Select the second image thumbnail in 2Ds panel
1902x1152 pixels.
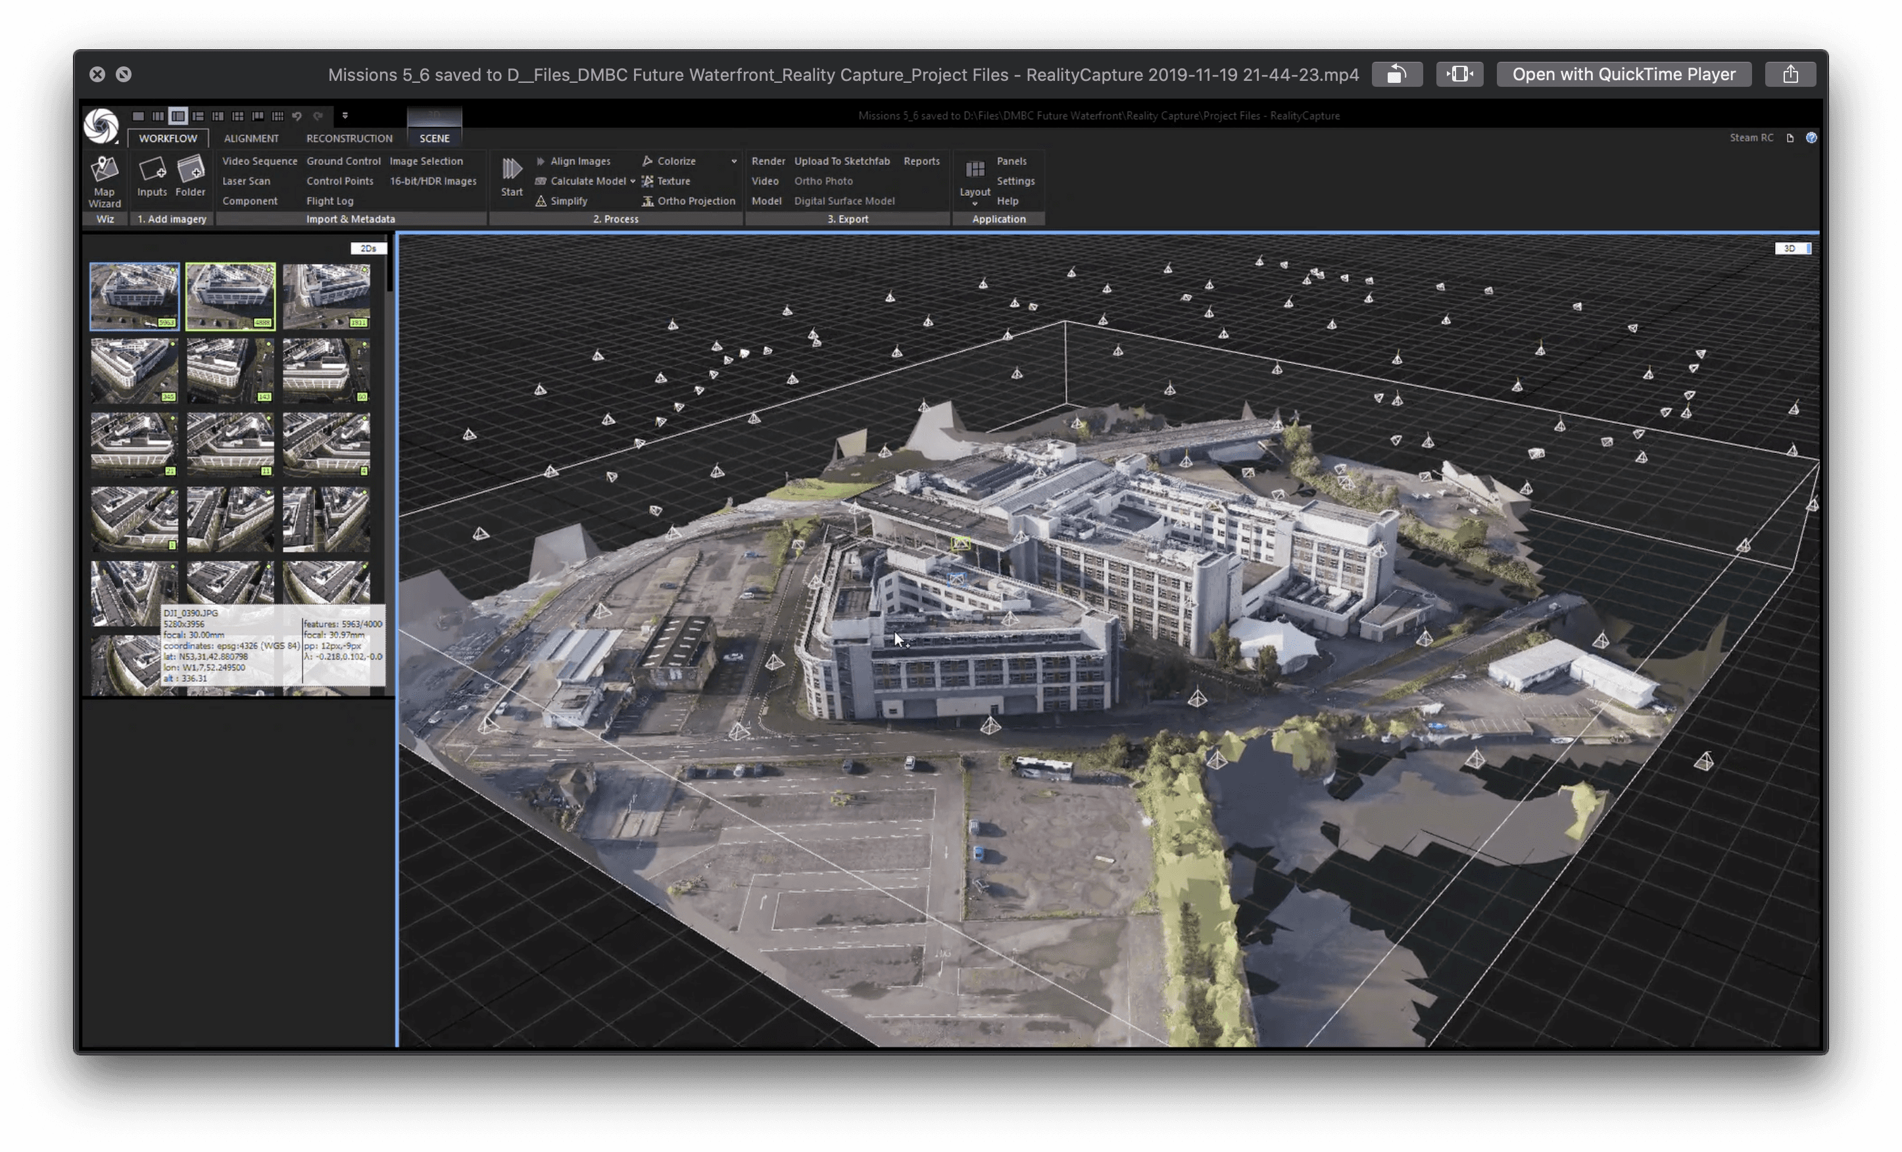[230, 297]
